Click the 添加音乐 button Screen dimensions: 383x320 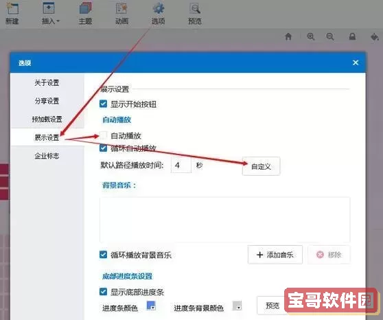[x=275, y=255]
